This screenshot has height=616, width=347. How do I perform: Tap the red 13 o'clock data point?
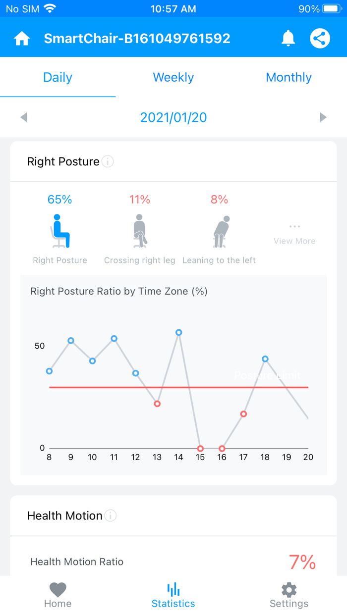click(157, 404)
